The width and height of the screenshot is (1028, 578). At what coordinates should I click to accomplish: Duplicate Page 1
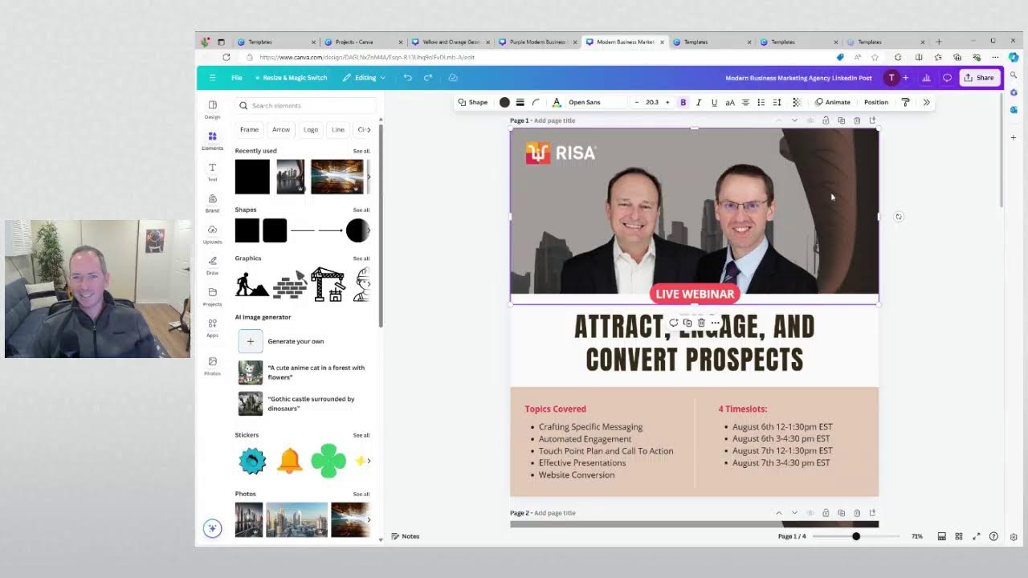tap(841, 120)
